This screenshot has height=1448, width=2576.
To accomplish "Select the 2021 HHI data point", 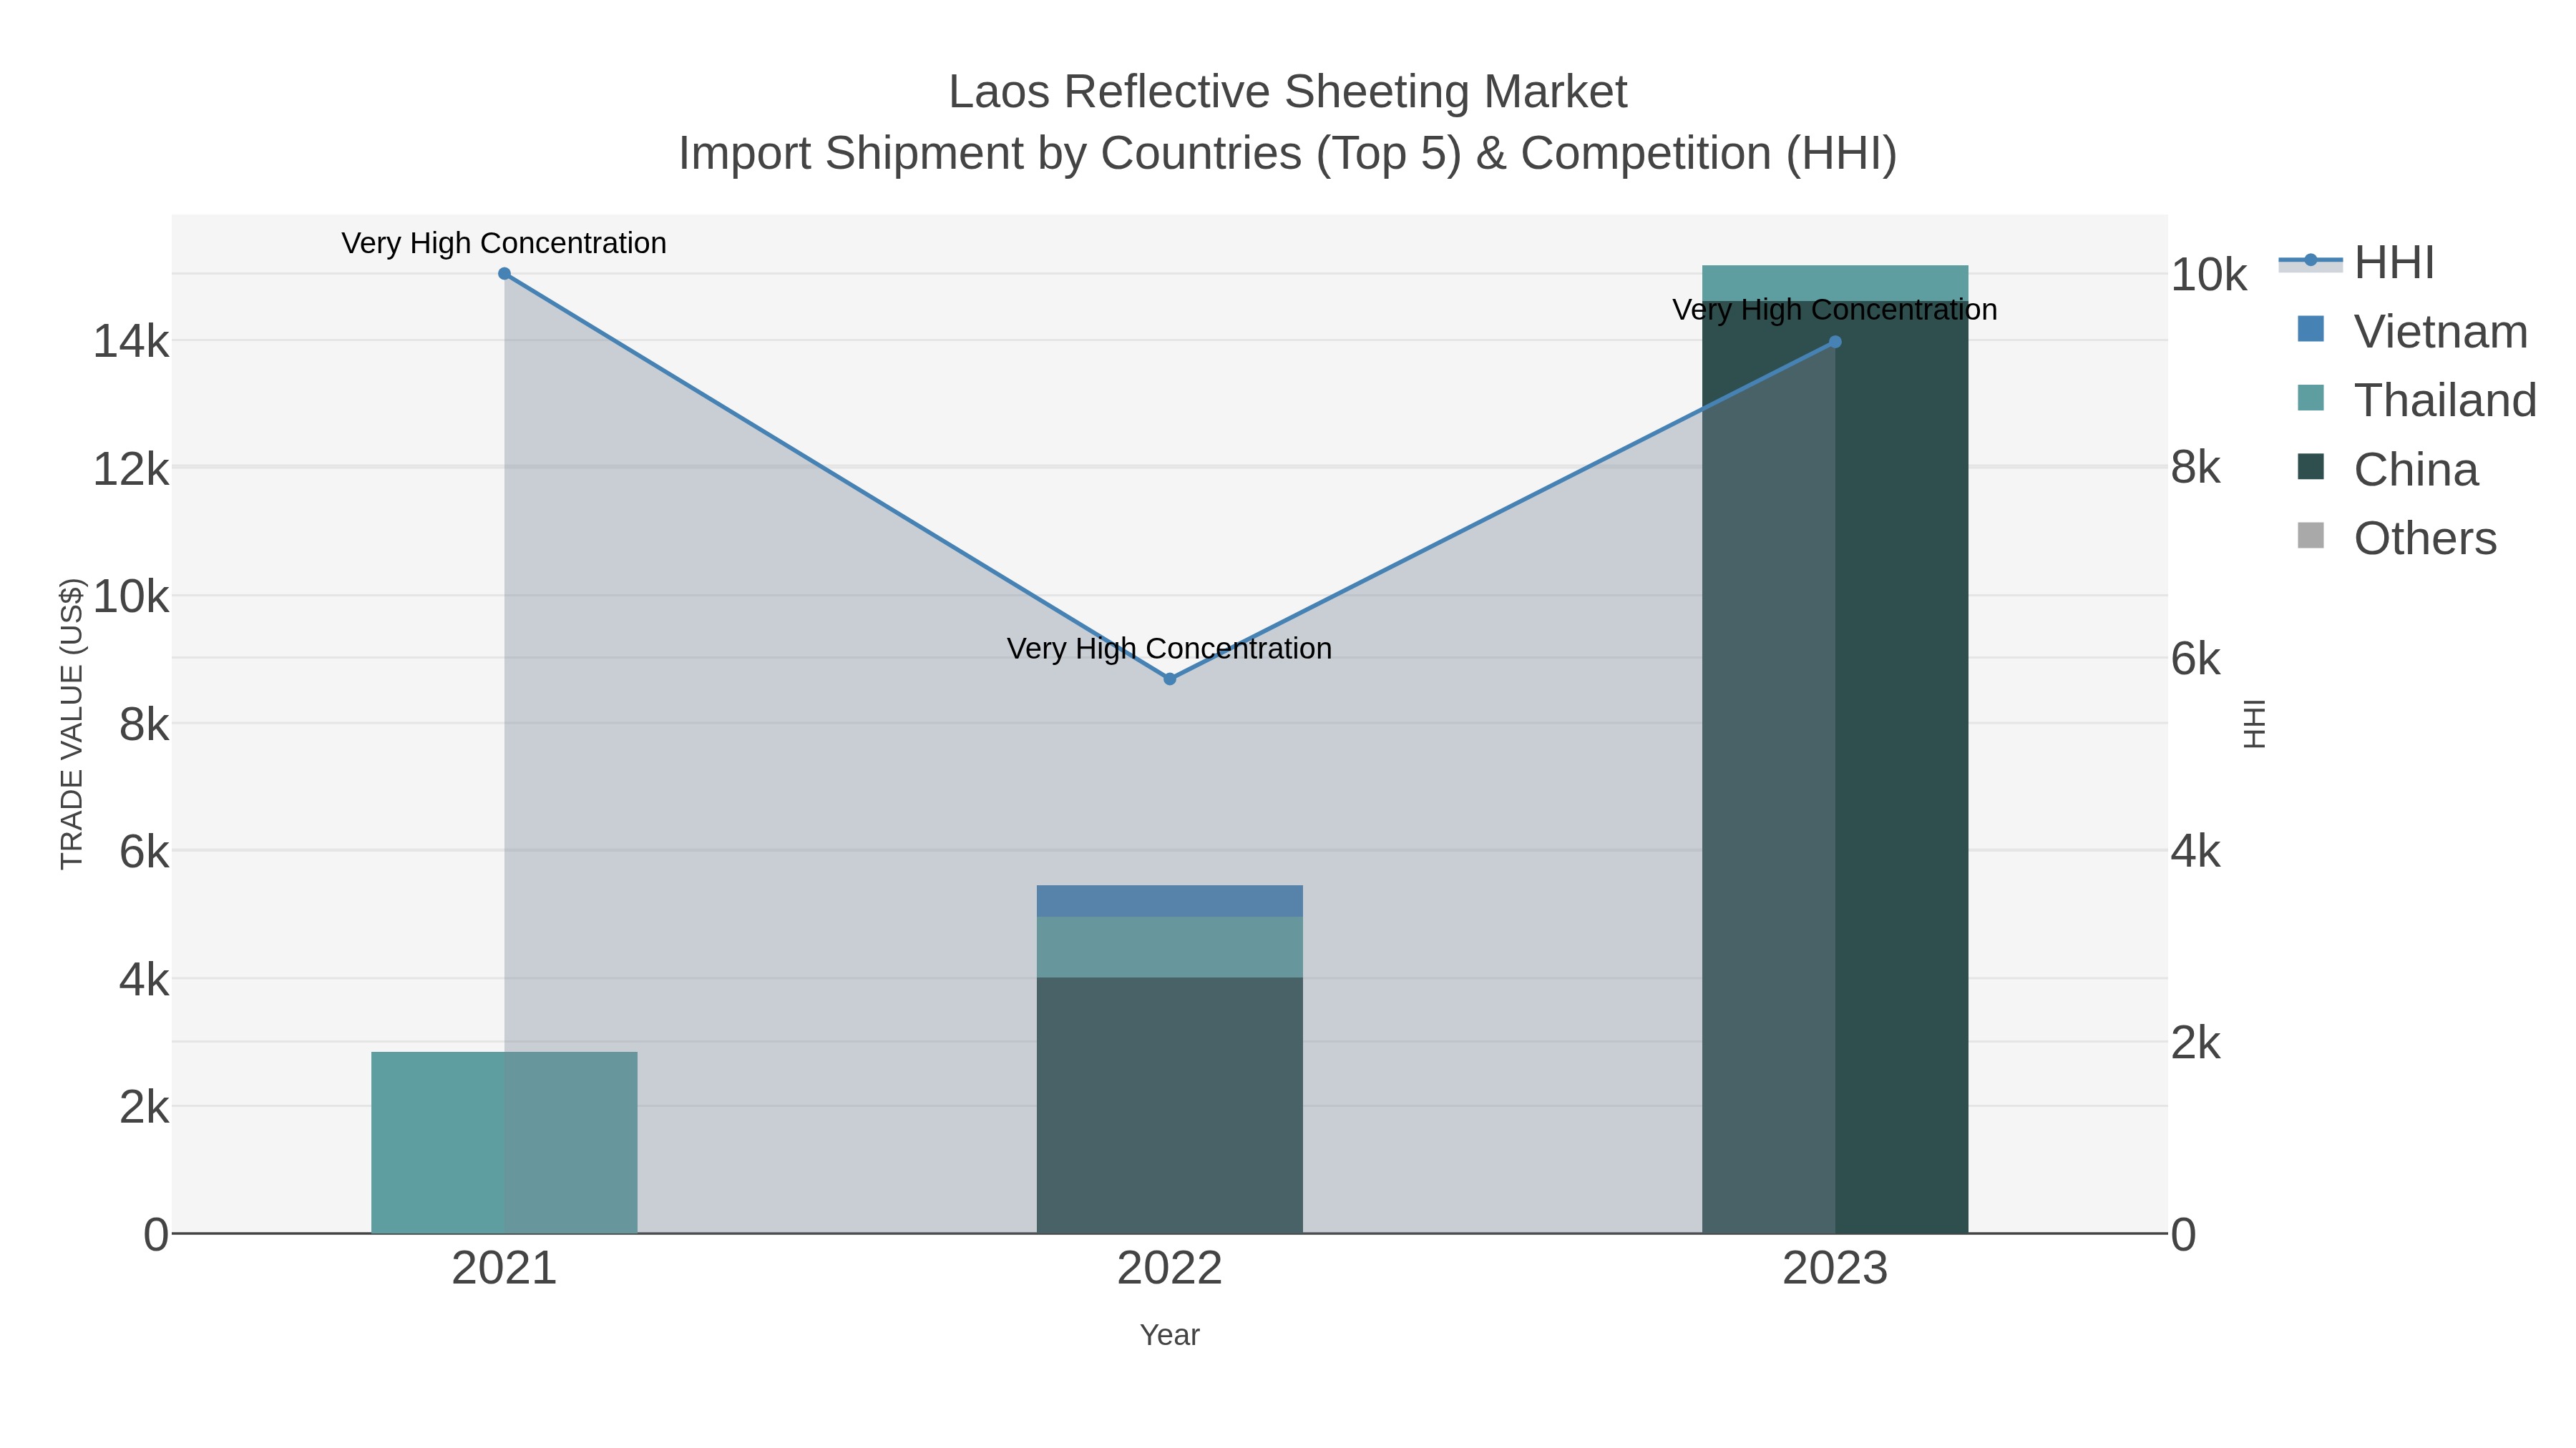I will point(504,274).
